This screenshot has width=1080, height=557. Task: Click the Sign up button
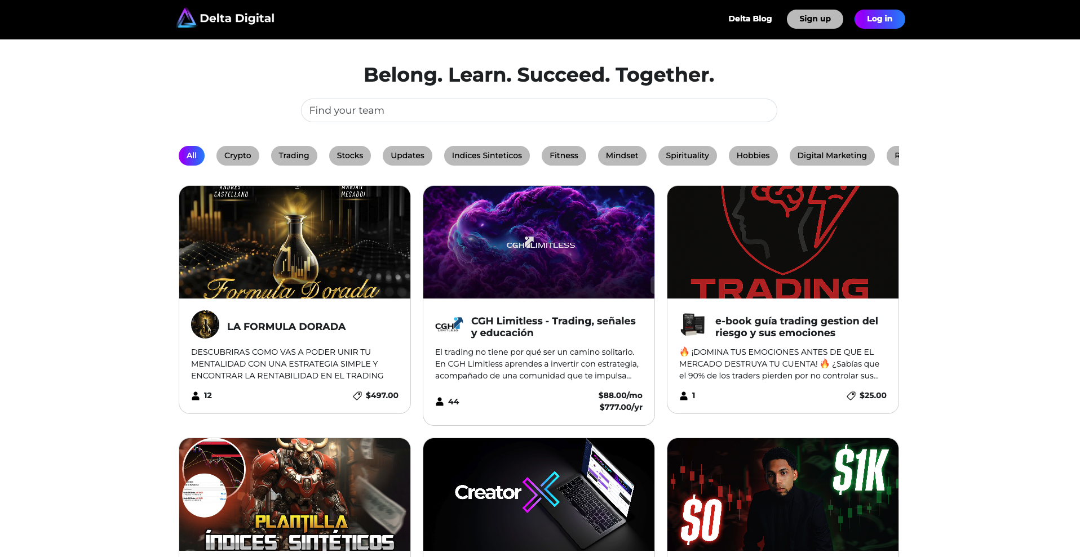(815, 19)
